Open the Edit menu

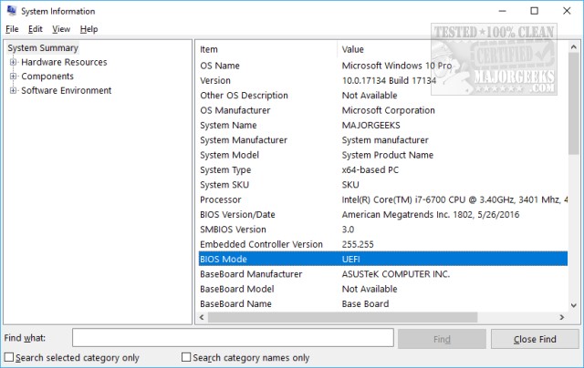pyautogui.click(x=36, y=29)
